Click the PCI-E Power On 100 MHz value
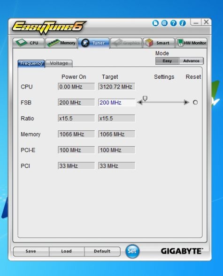 pos(76,150)
